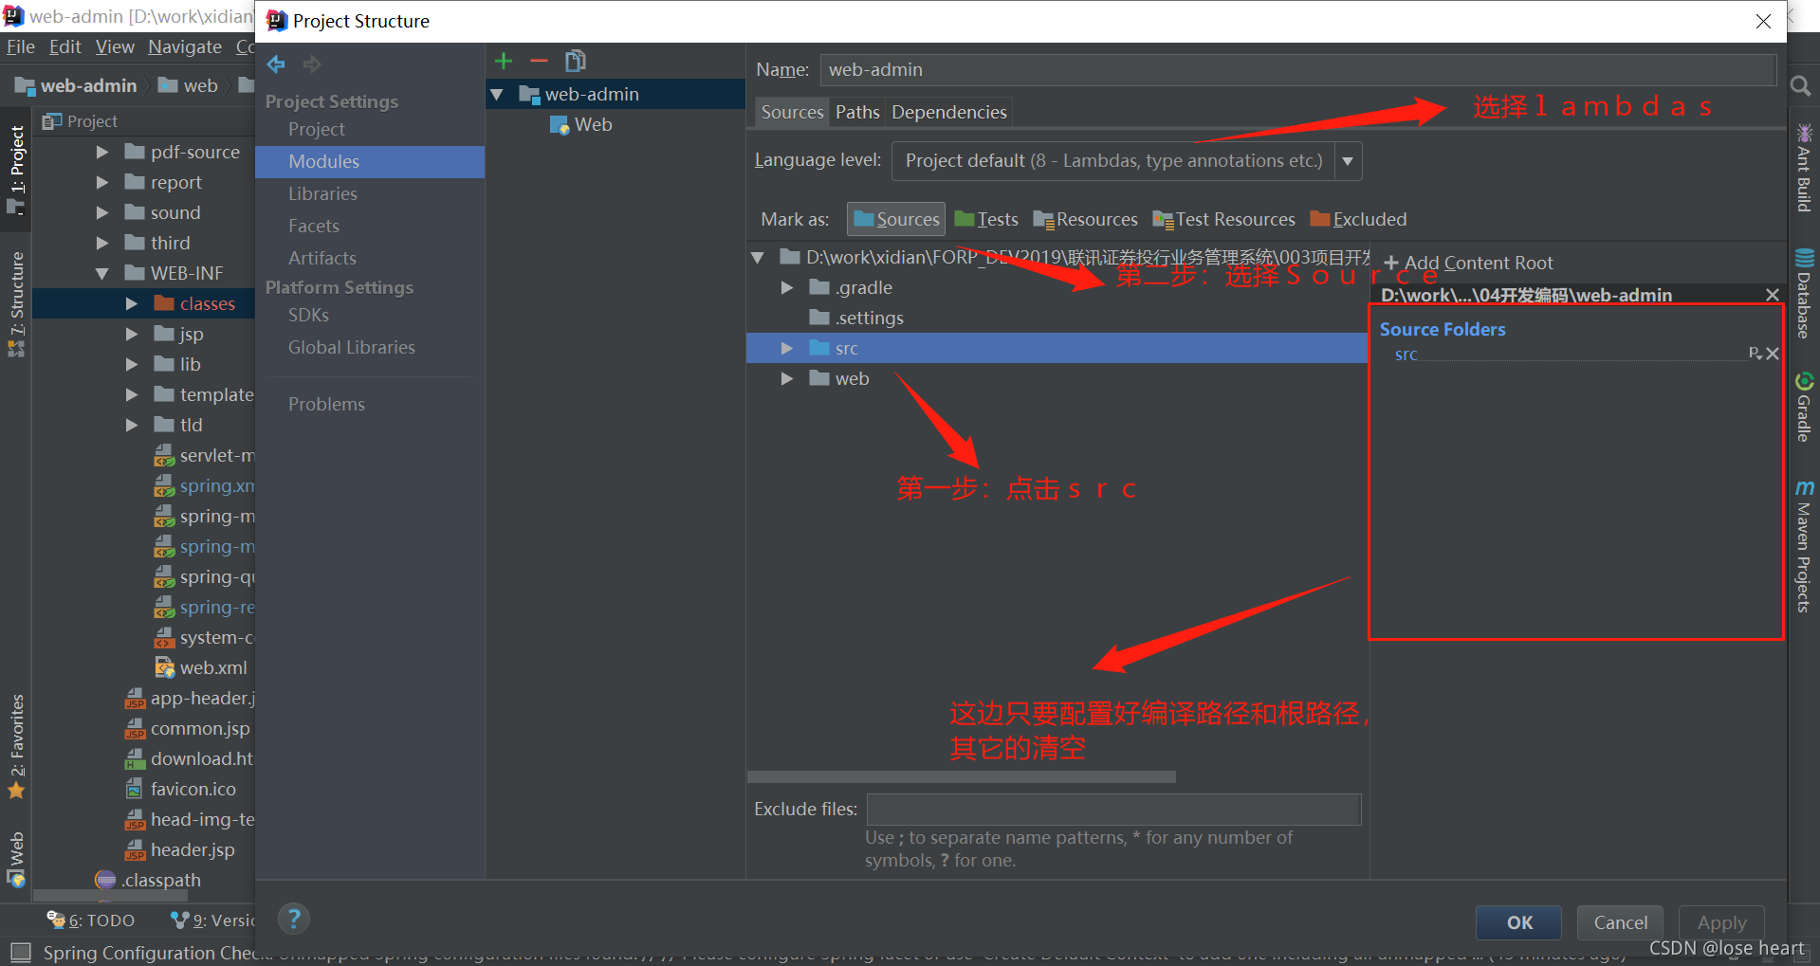
Task: Mark folder as Excluded
Action: pos(1358,219)
